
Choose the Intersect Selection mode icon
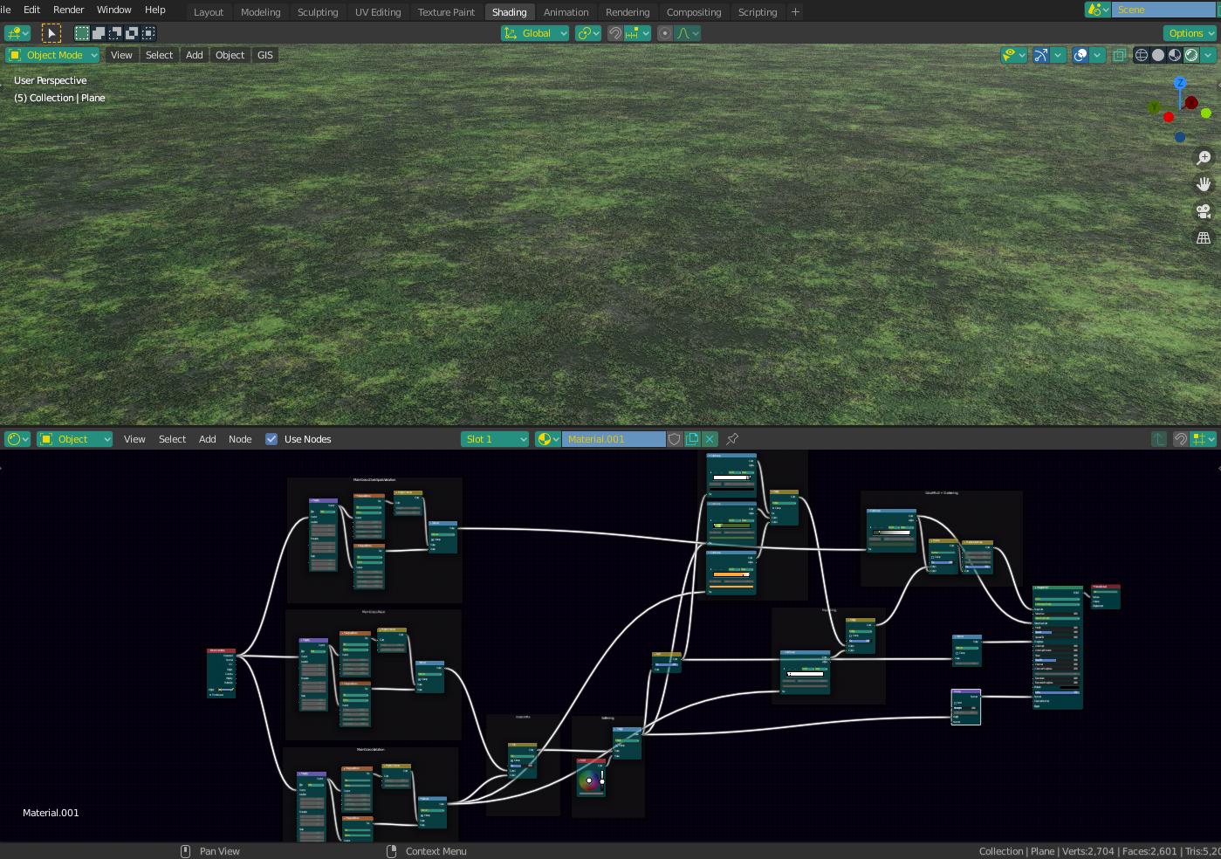(148, 33)
